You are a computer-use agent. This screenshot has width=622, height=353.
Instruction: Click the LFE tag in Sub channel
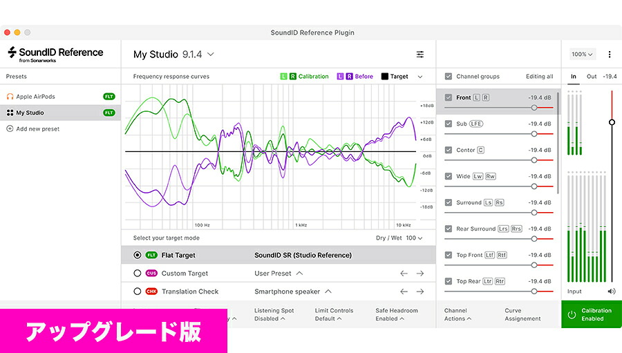click(476, 124)
